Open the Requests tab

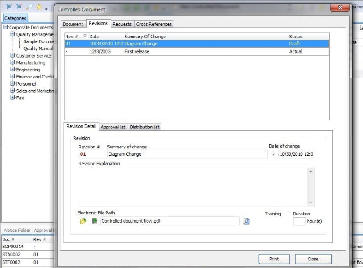pos(122,24)
